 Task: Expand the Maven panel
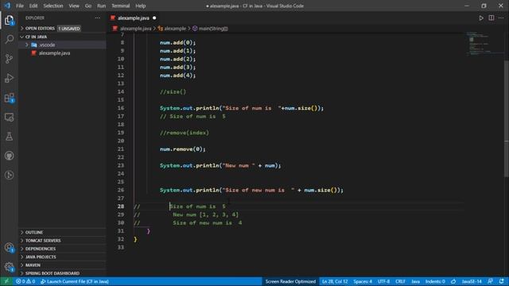(x=62, y=265)
